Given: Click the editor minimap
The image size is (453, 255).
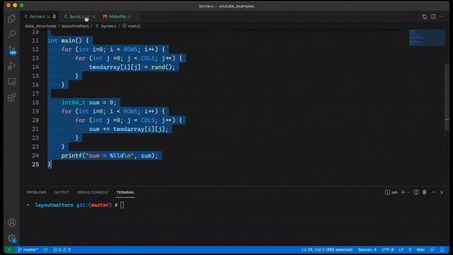Looking at the screenshot, I should [427, 38].
